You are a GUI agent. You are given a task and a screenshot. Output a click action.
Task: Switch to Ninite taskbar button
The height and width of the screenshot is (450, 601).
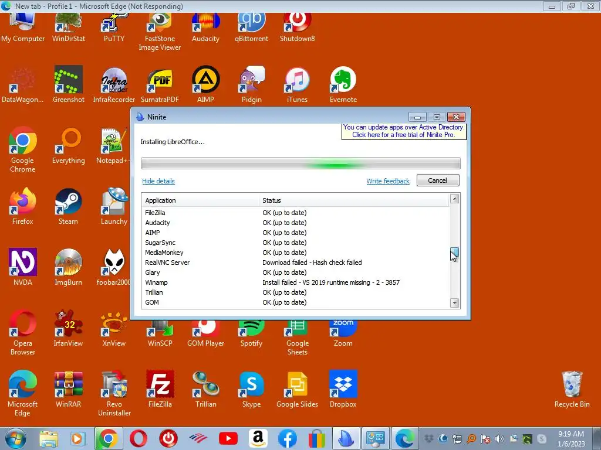[x=346, y=438]
